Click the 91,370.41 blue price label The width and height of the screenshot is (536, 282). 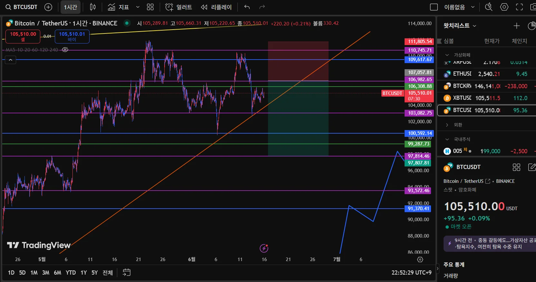coord(418,209)
